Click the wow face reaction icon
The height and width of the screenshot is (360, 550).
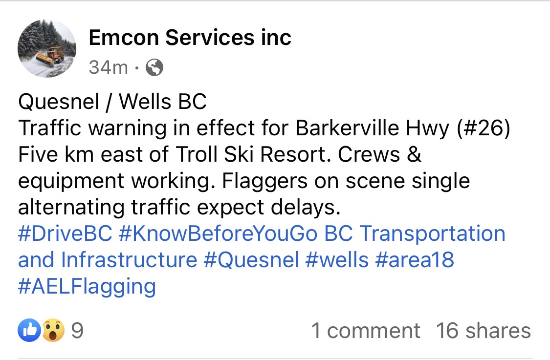pyautogui.click(x=53, y=330)
